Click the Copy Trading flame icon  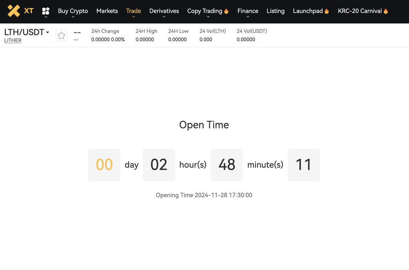click(x=226, y=11)
